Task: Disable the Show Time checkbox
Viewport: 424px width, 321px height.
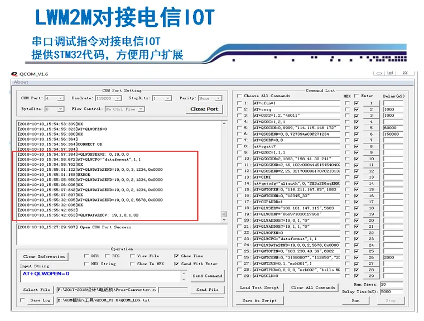Action: pyautogui.click(x=176, y=256)
